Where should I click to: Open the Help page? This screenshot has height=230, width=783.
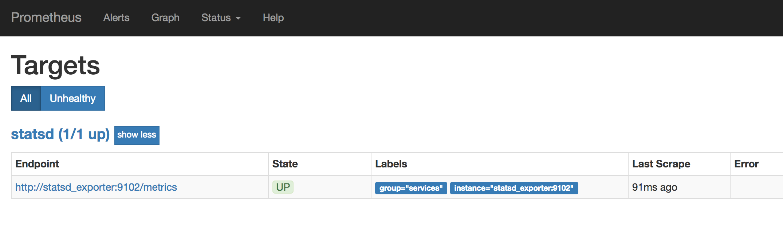click(x=273, y=17)
